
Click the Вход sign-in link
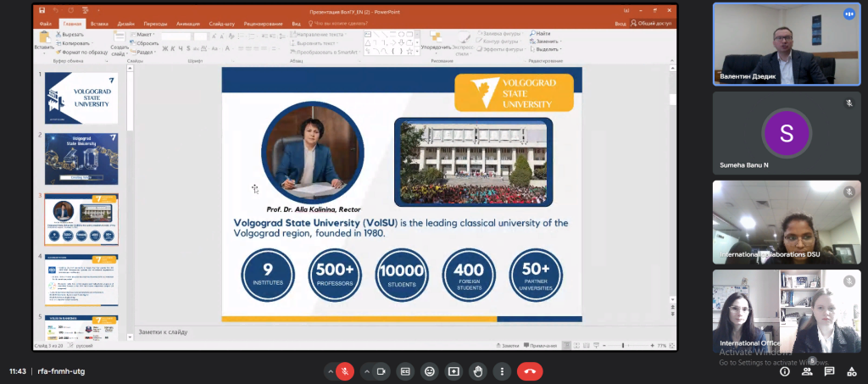click(620, 23)
